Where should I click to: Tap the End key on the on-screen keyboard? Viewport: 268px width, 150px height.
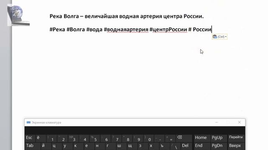point(202,146)
